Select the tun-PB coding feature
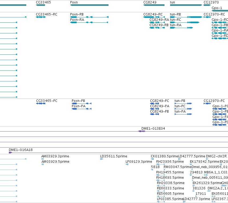The width and height of the screenshot is (228, 203). [183, 104]
